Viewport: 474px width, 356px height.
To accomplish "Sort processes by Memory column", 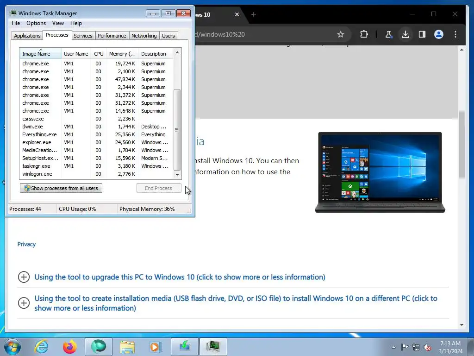I will tap(122, 54).
